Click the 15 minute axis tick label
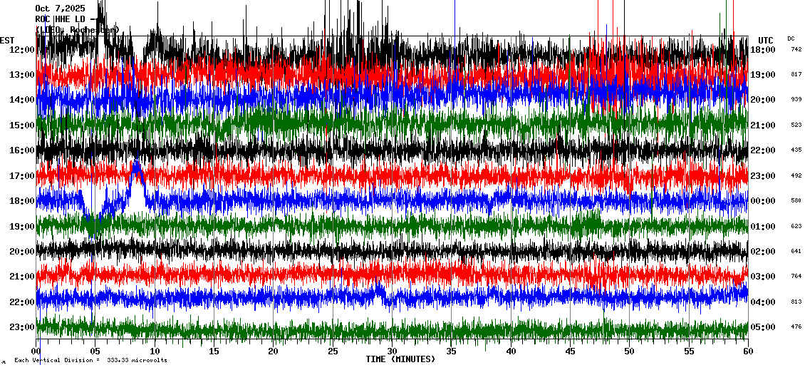Viewport: 805px width, 370px height. 214,351
